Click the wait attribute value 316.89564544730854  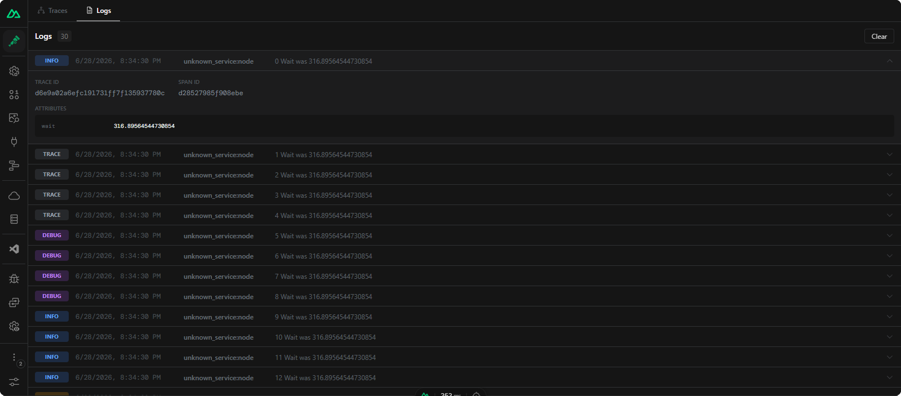click(144, 126)
